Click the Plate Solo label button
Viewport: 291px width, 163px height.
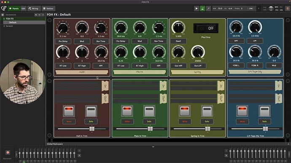coord(149,121)
